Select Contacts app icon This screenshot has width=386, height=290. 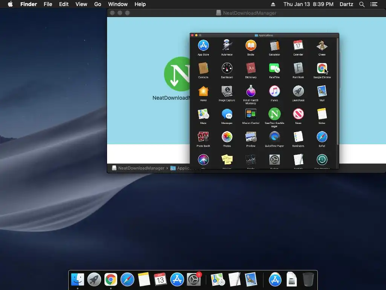click(x=203, y=68)
